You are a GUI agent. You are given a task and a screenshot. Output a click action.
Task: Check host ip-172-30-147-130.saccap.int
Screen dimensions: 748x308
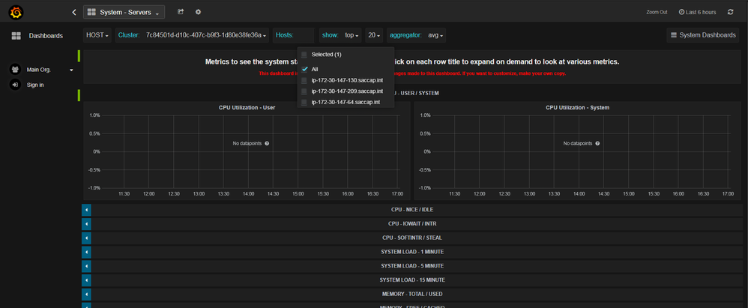[x=304, y=80]
